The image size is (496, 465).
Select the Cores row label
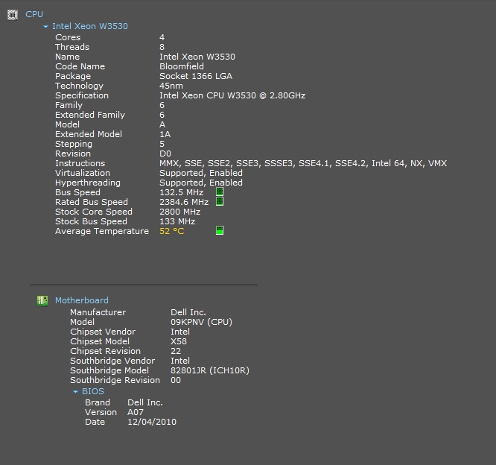pyautogui.click(x=68, y=37)
